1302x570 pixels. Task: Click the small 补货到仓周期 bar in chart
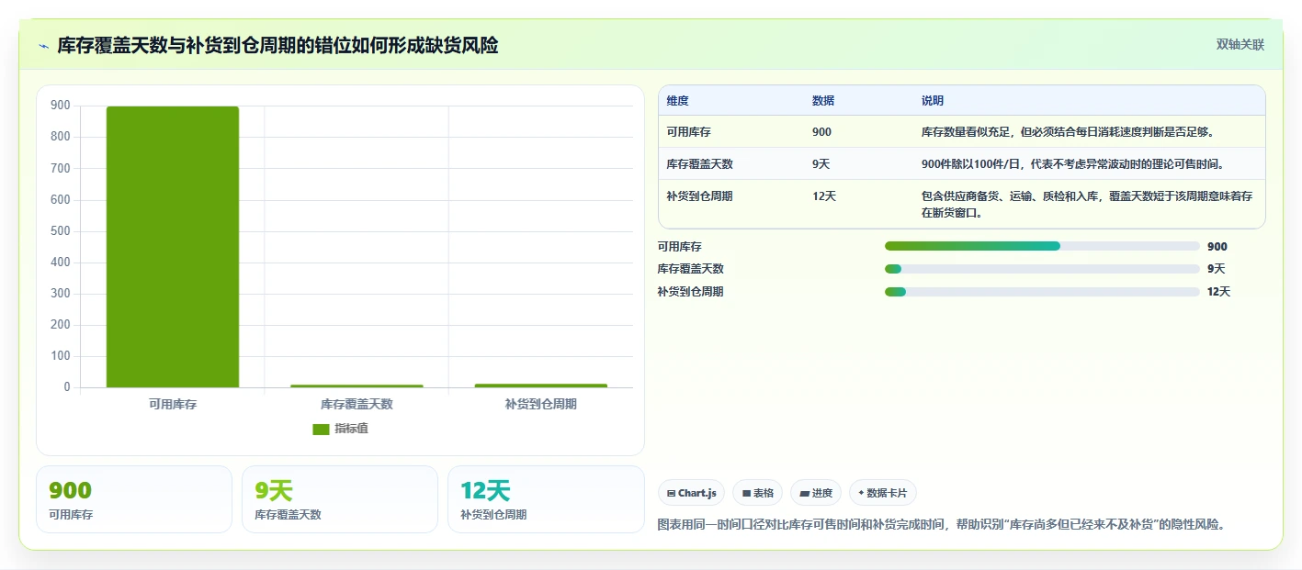541,386
